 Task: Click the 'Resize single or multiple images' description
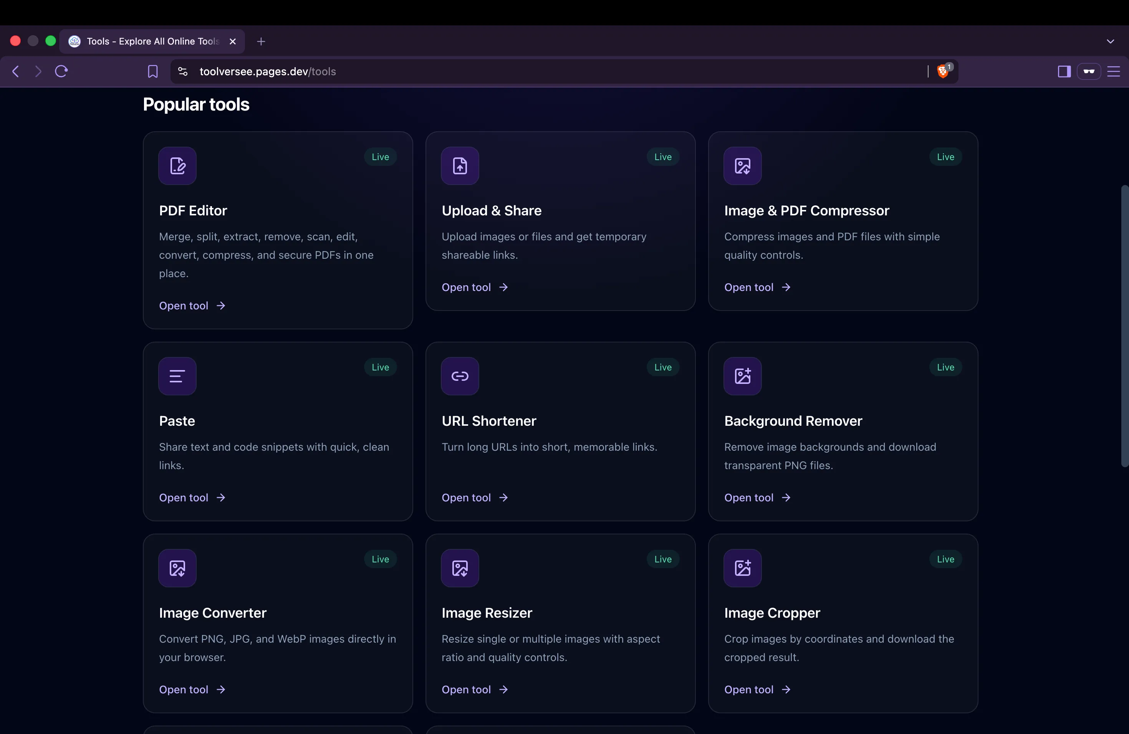(x=551, y=648)
